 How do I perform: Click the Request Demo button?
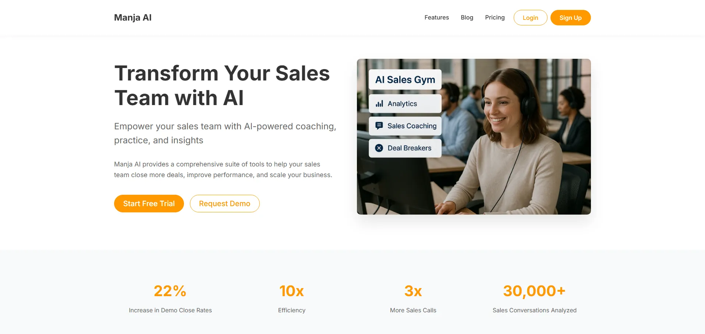tap(224, 204)
